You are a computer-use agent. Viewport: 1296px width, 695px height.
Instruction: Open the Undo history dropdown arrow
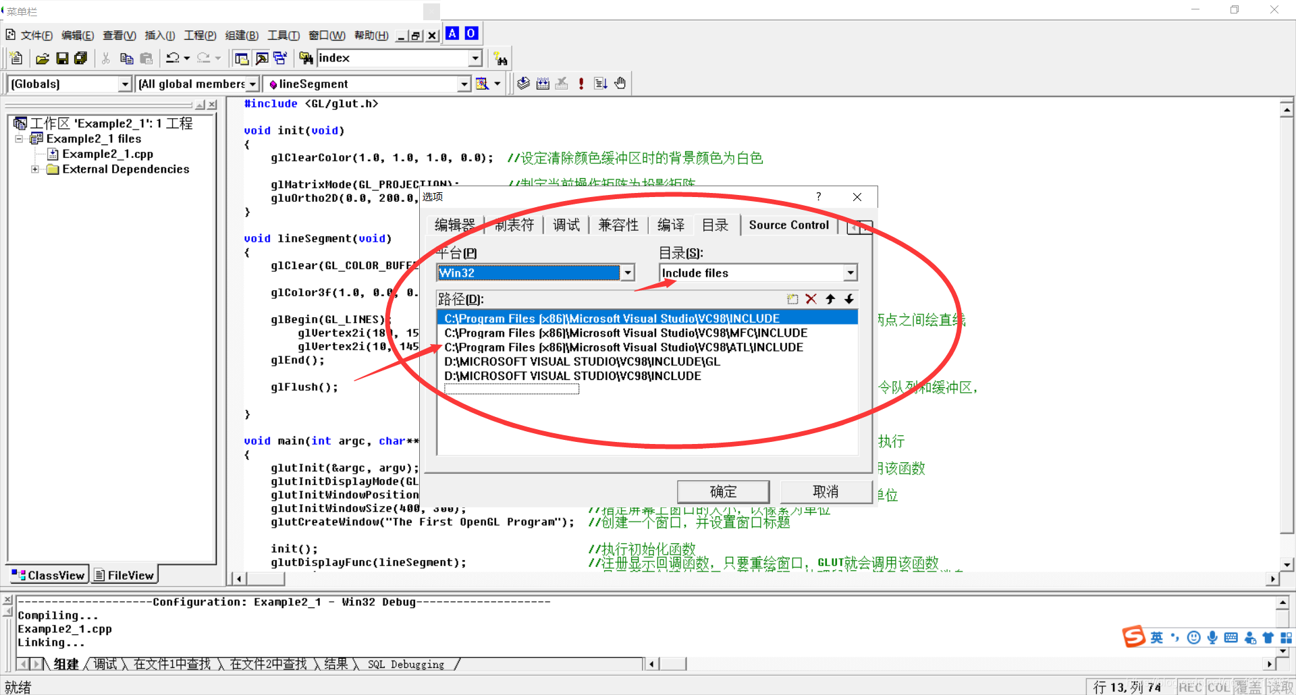click(x=187, y=59)
